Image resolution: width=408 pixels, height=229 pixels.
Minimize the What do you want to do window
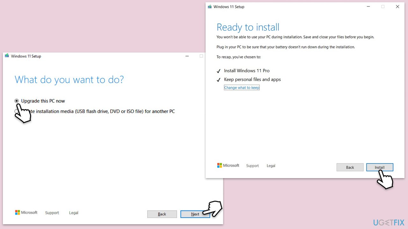[x=187, y=56]
